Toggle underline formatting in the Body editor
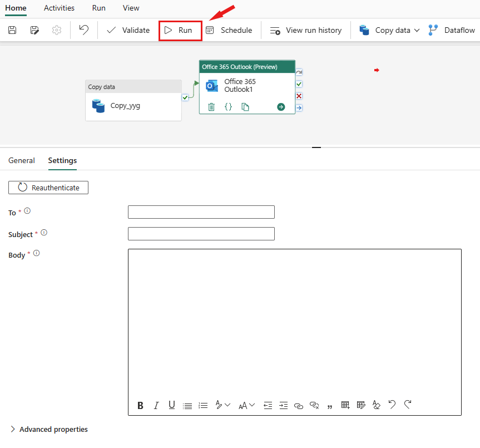 coord(171,405)
